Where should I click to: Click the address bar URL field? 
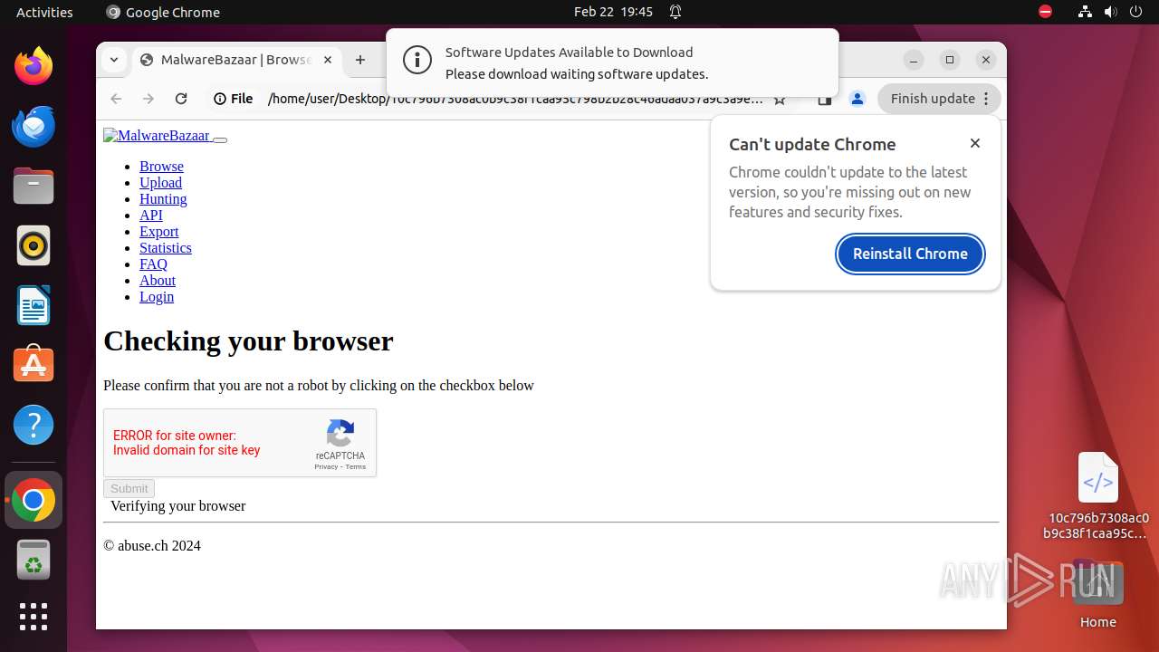515,99
